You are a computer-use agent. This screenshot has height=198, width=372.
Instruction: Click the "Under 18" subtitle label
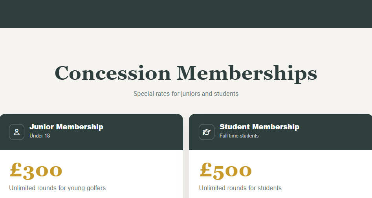click(x=40, y=136)
